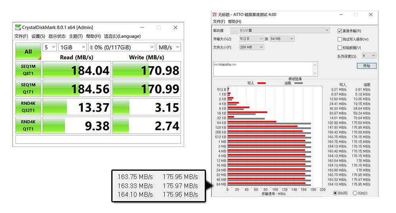Toggle the 绕过写入缓存(W) checkbox
Viewport: 396px width, 213px height.
pyautogui.click(x=340, y=40)
